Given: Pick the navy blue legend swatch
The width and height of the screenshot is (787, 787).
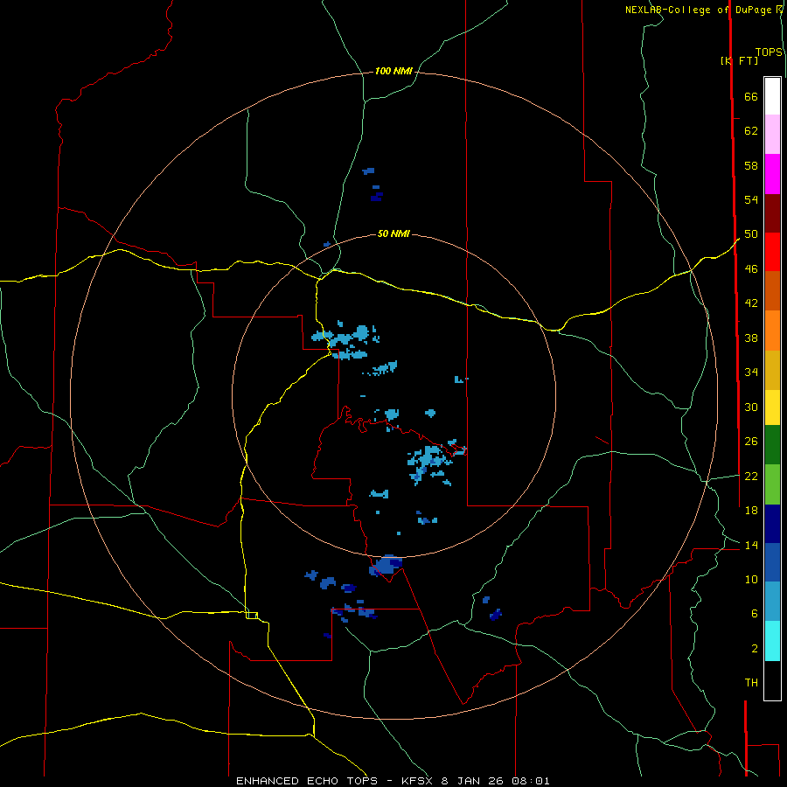Looking at the screenshot, I should [772, 524].
